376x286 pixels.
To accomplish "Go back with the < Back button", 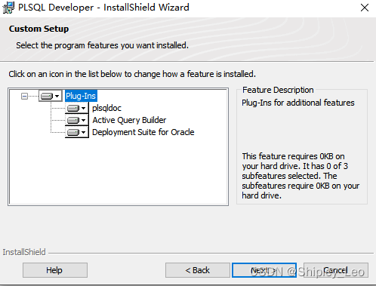I will (198, 270).
